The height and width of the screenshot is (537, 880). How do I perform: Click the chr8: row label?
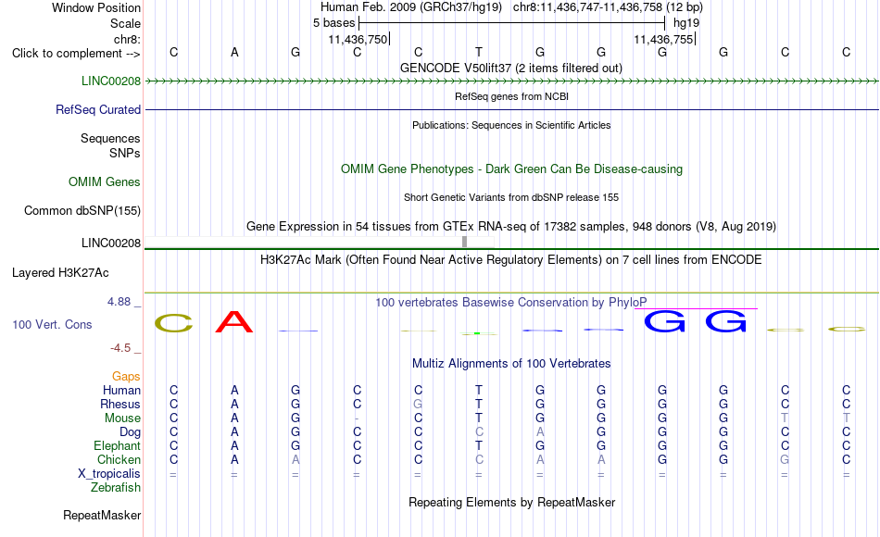point(128,39)
